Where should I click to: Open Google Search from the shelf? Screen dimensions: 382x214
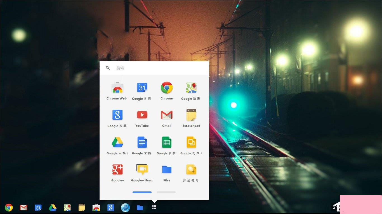[x=111, y=208]
